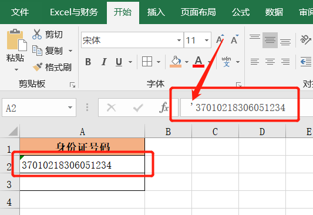Confirm entry with the checkmark button
This screenshot has height=215, width=313.
click(x=138, y=108)
